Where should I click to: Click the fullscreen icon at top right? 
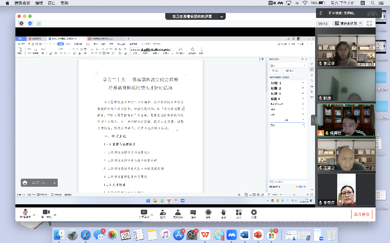click(369, 23)
